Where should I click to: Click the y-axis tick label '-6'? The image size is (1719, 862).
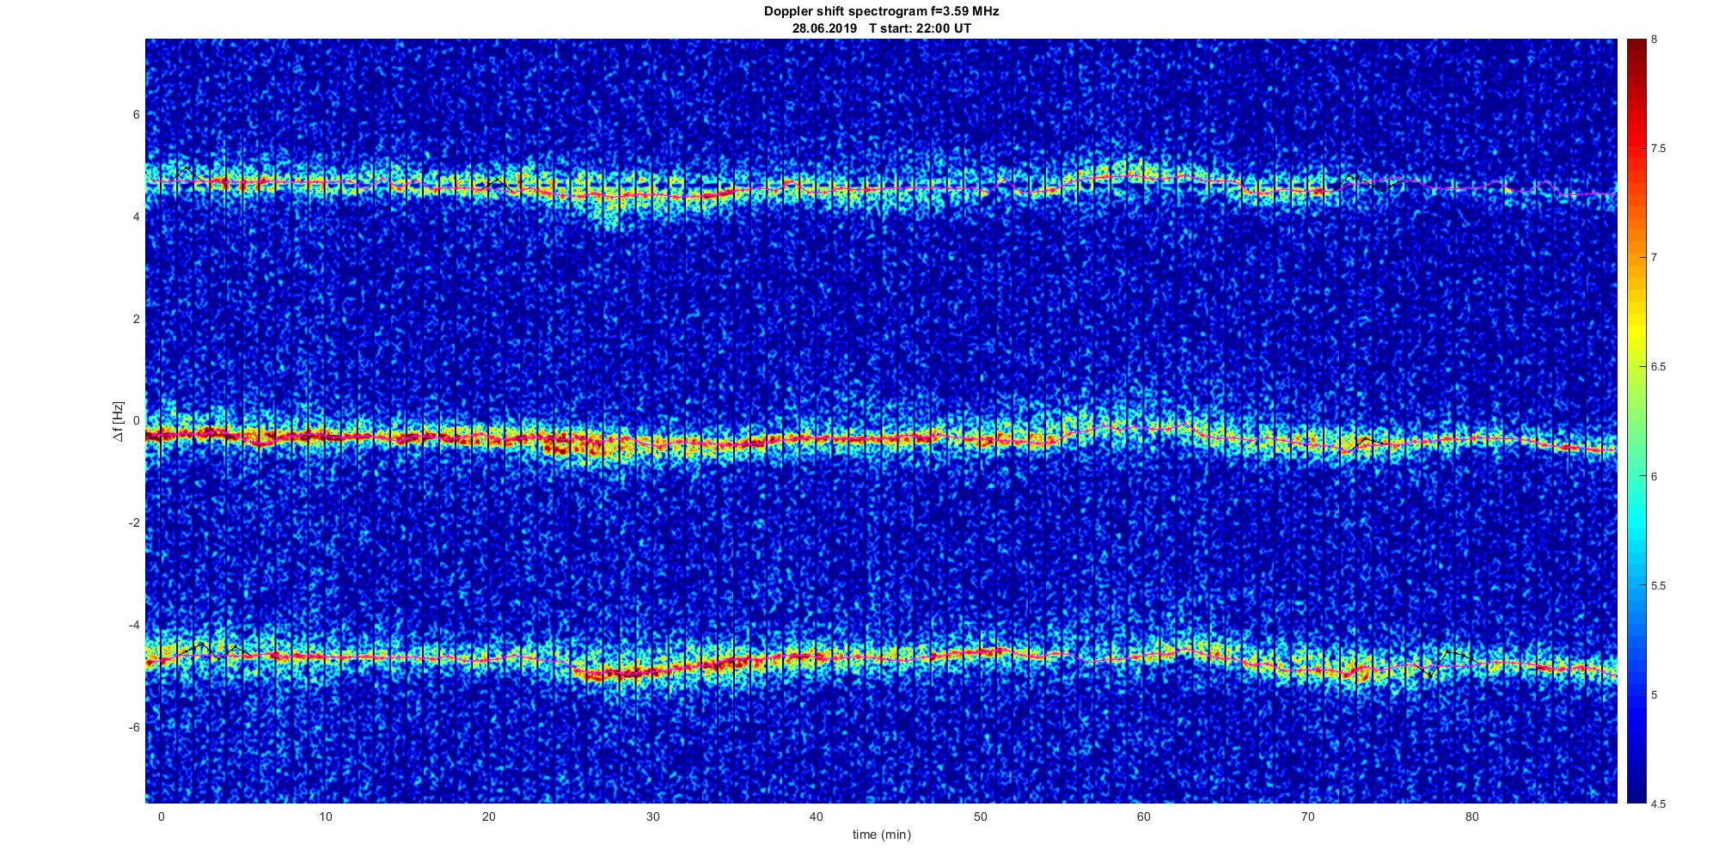[134, 728]
